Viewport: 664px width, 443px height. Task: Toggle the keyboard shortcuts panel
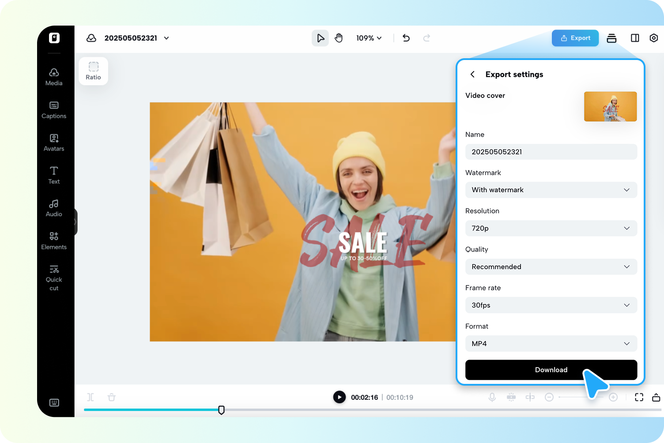point(54,402)
